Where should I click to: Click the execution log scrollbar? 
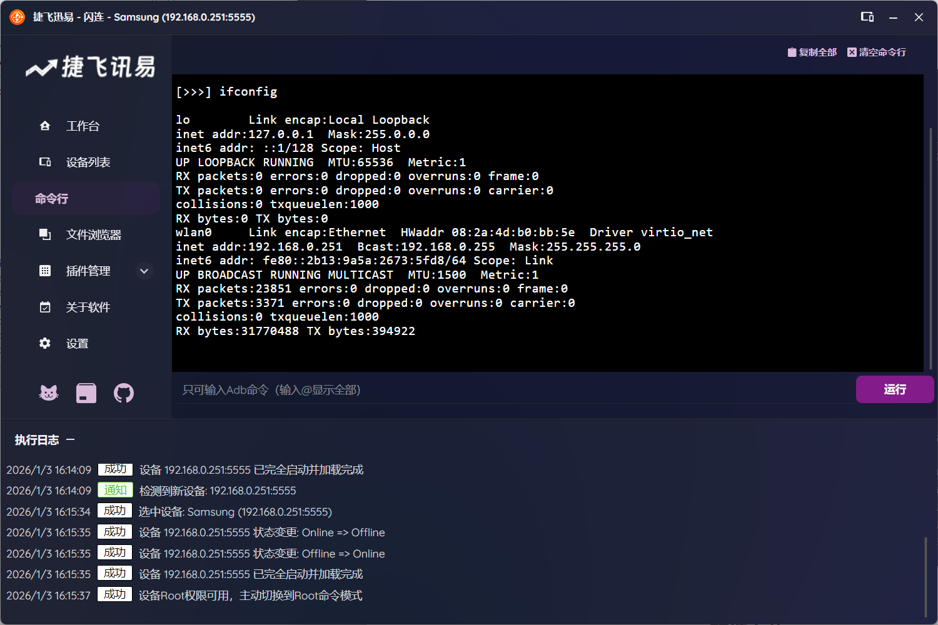[x=926, y=575]
